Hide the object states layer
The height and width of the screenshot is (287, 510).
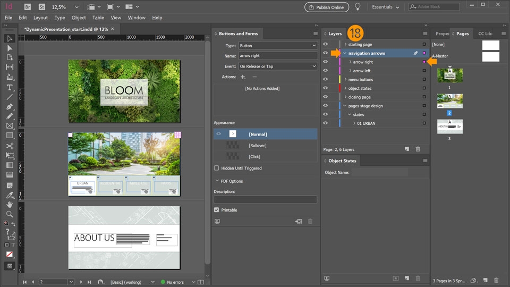[x=325, y=88]
